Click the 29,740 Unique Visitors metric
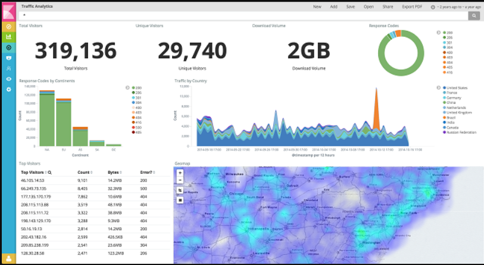484x265 pixels. [x=192, y=51]
